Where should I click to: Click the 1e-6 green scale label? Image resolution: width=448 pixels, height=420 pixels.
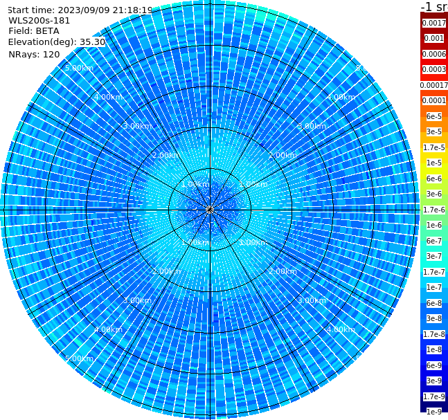(x=434, y=225)
